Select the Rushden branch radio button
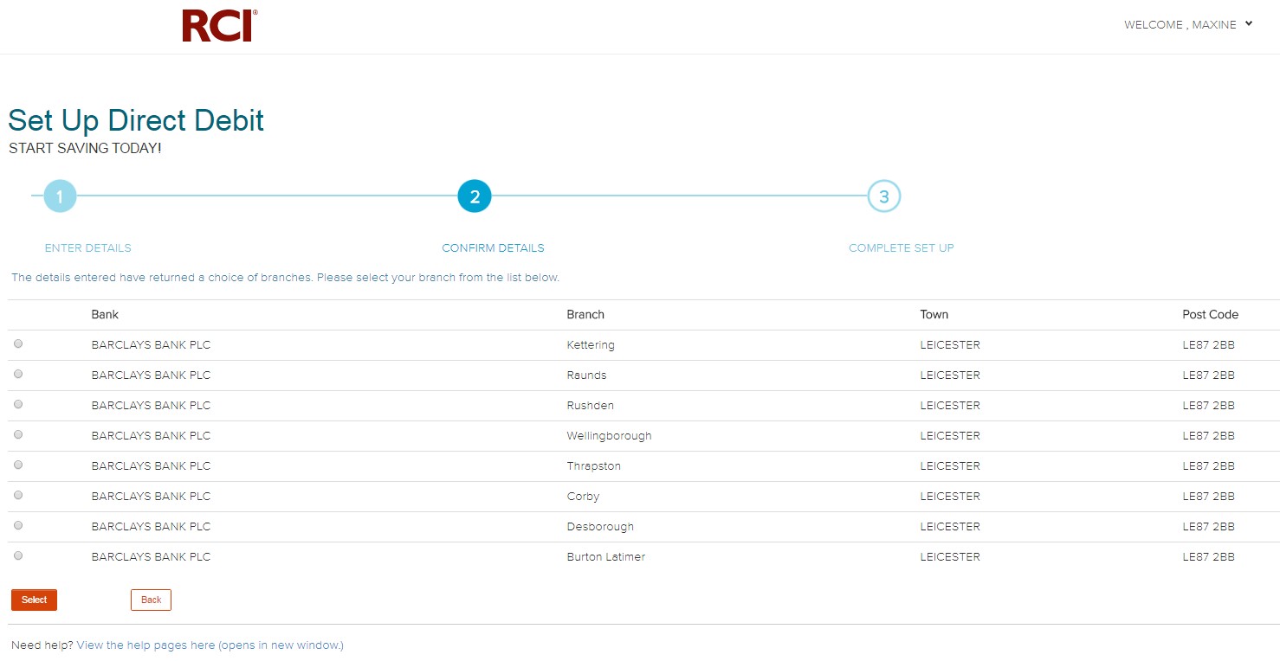This screenshot has width=1280, height=661. pyautogui.click(x=18, y=405)
